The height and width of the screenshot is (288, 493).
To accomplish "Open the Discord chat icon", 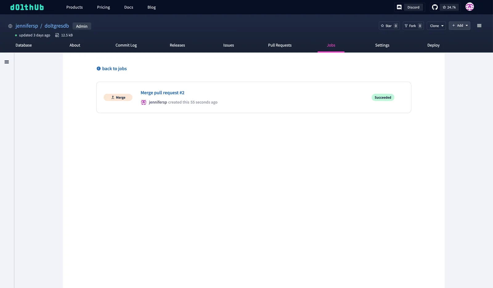I will point(399,7).
